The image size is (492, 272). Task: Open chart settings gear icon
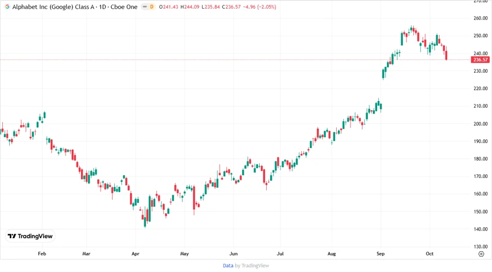481,253
